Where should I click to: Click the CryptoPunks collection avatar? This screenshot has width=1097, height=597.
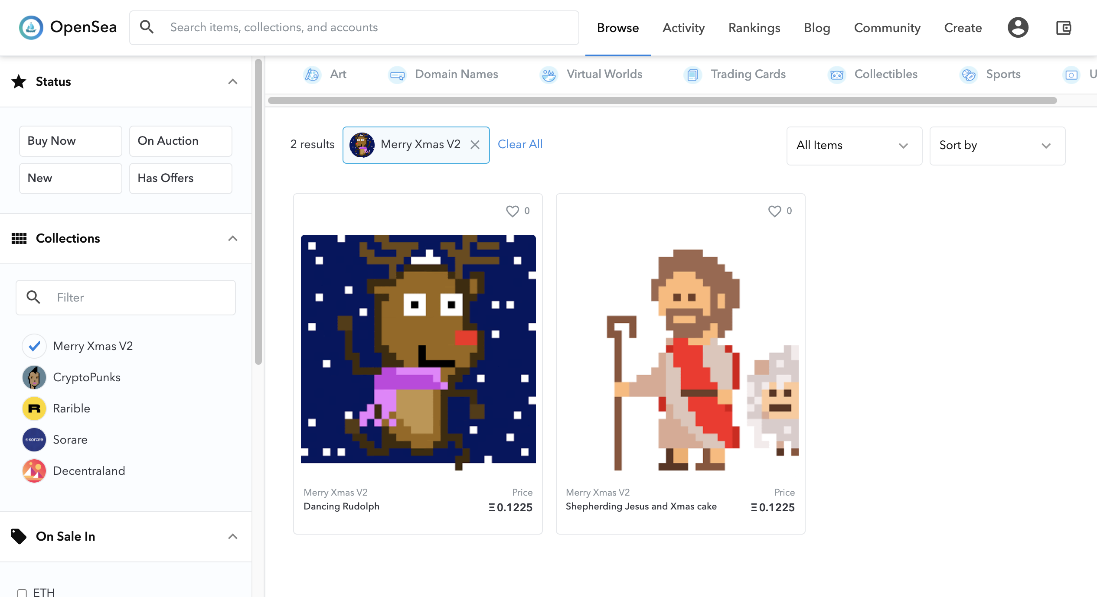click(x=34, y=377)
